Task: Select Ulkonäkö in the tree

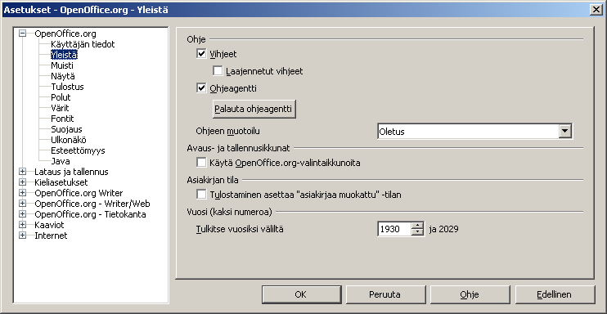Action: 69,140
